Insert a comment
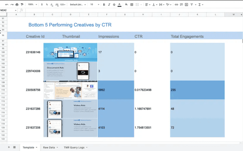 pyautogui.click(x=181, y=5)
